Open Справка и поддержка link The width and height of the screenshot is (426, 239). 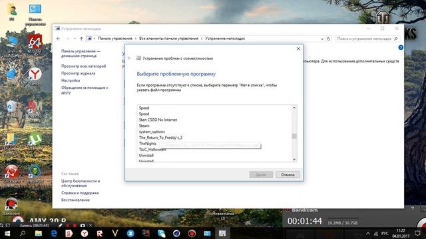pyautogui.click(x=80, y=193)
